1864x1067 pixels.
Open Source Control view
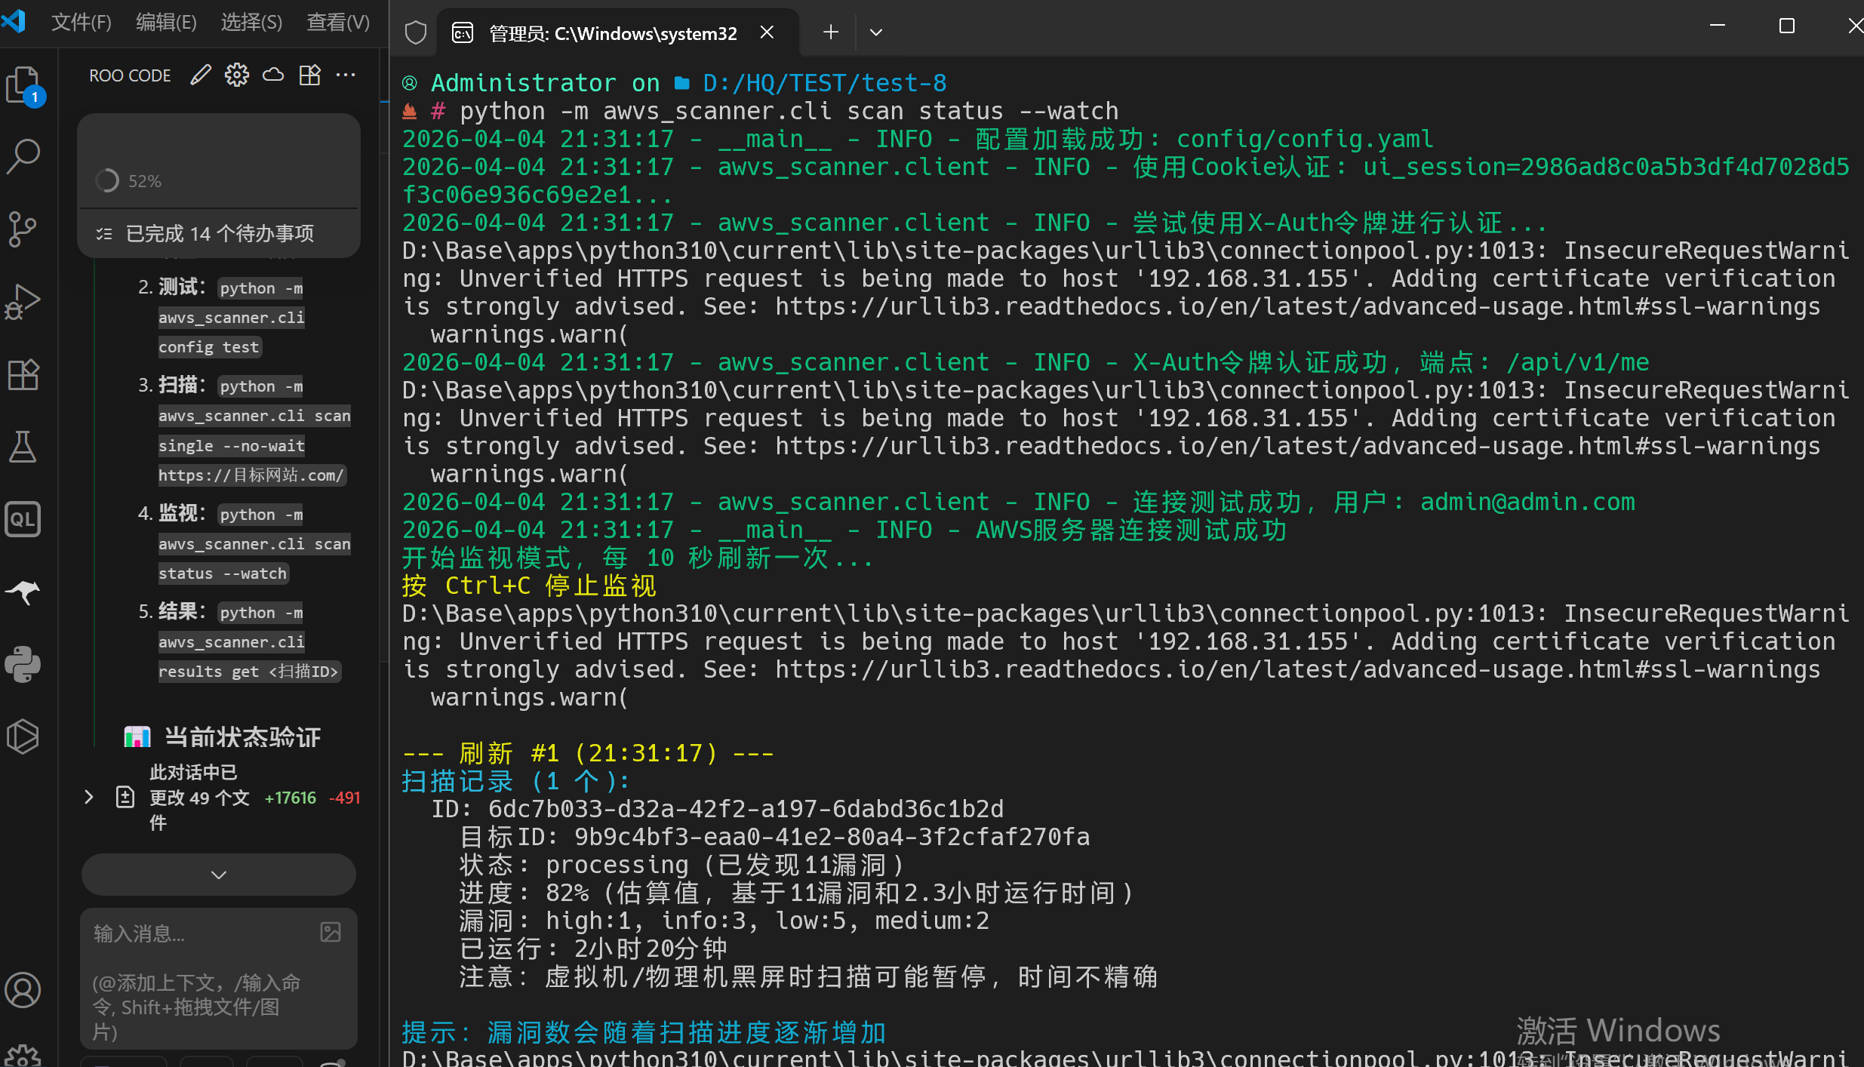point(23,229)
